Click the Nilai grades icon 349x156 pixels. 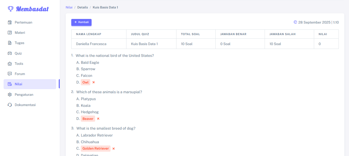[x=10, y=84]
